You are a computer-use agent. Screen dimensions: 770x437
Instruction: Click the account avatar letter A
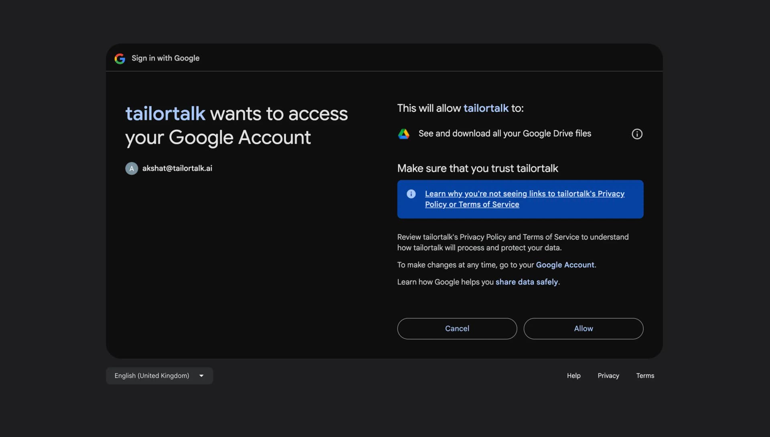pyautogui.click(x=132, y=169)
